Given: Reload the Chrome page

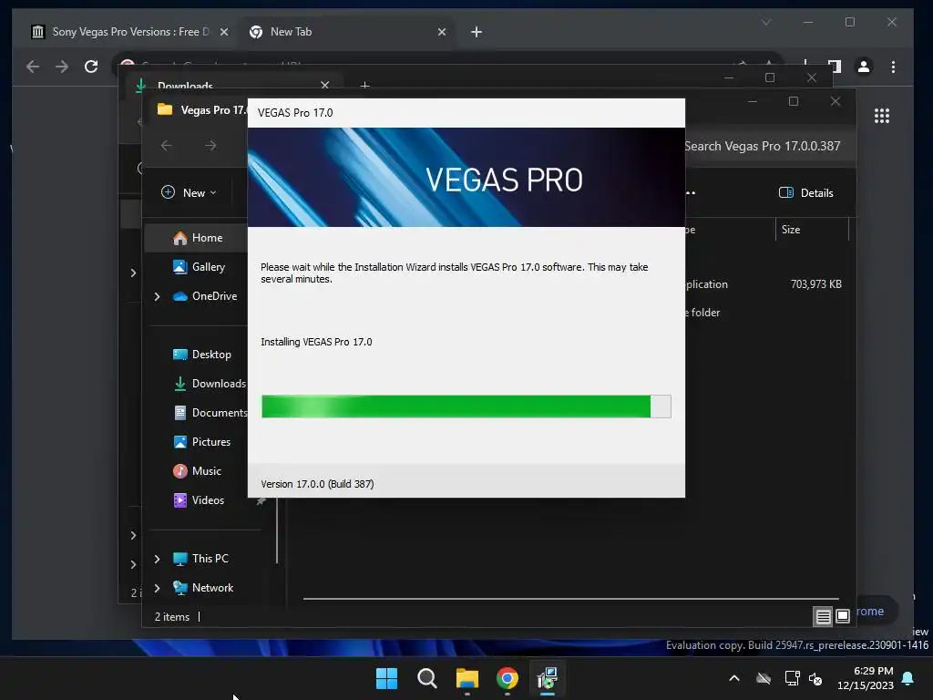Looking at the screenshot, I should pos(91,67).
